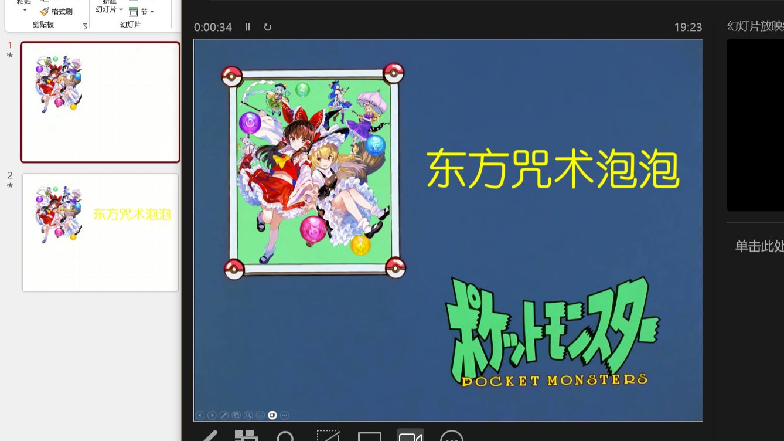Reset the presentation timer
This screenshot has height=441, width=784.
pos(268,27)
